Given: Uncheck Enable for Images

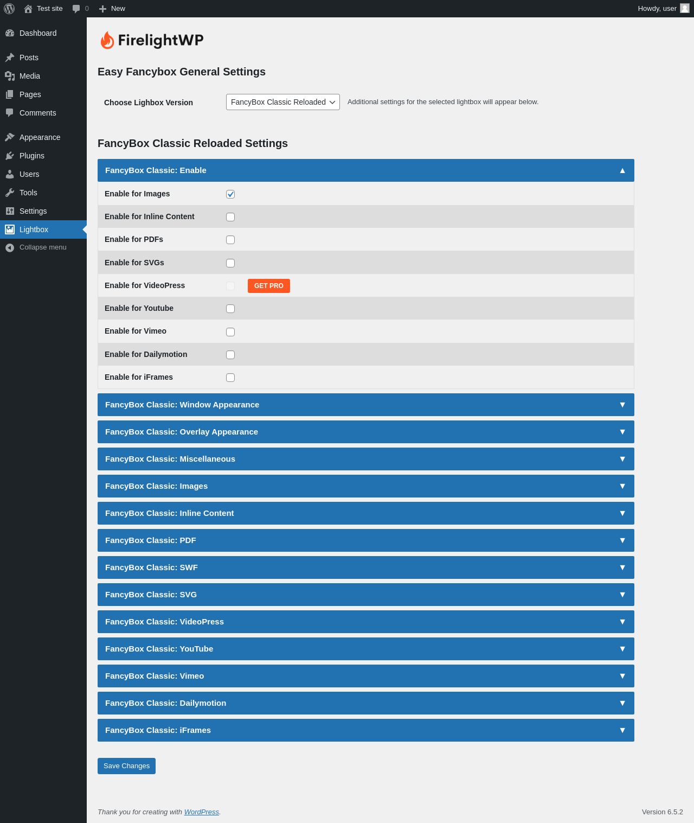Looking at the screenshot, I should (x=230, y=194).
